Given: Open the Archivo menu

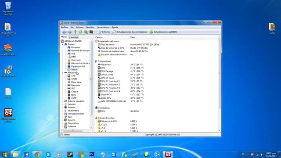Looking at the screenshot, I should tap(65, 27).
